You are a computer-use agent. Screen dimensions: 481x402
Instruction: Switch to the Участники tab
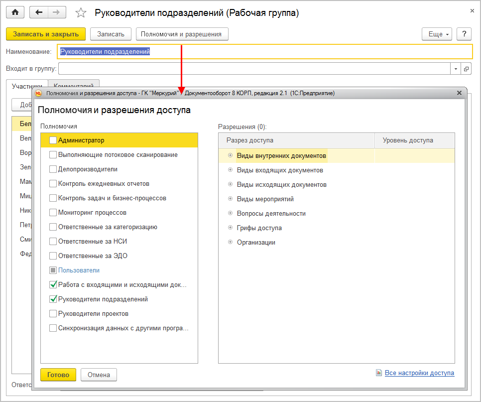point(27,86)
